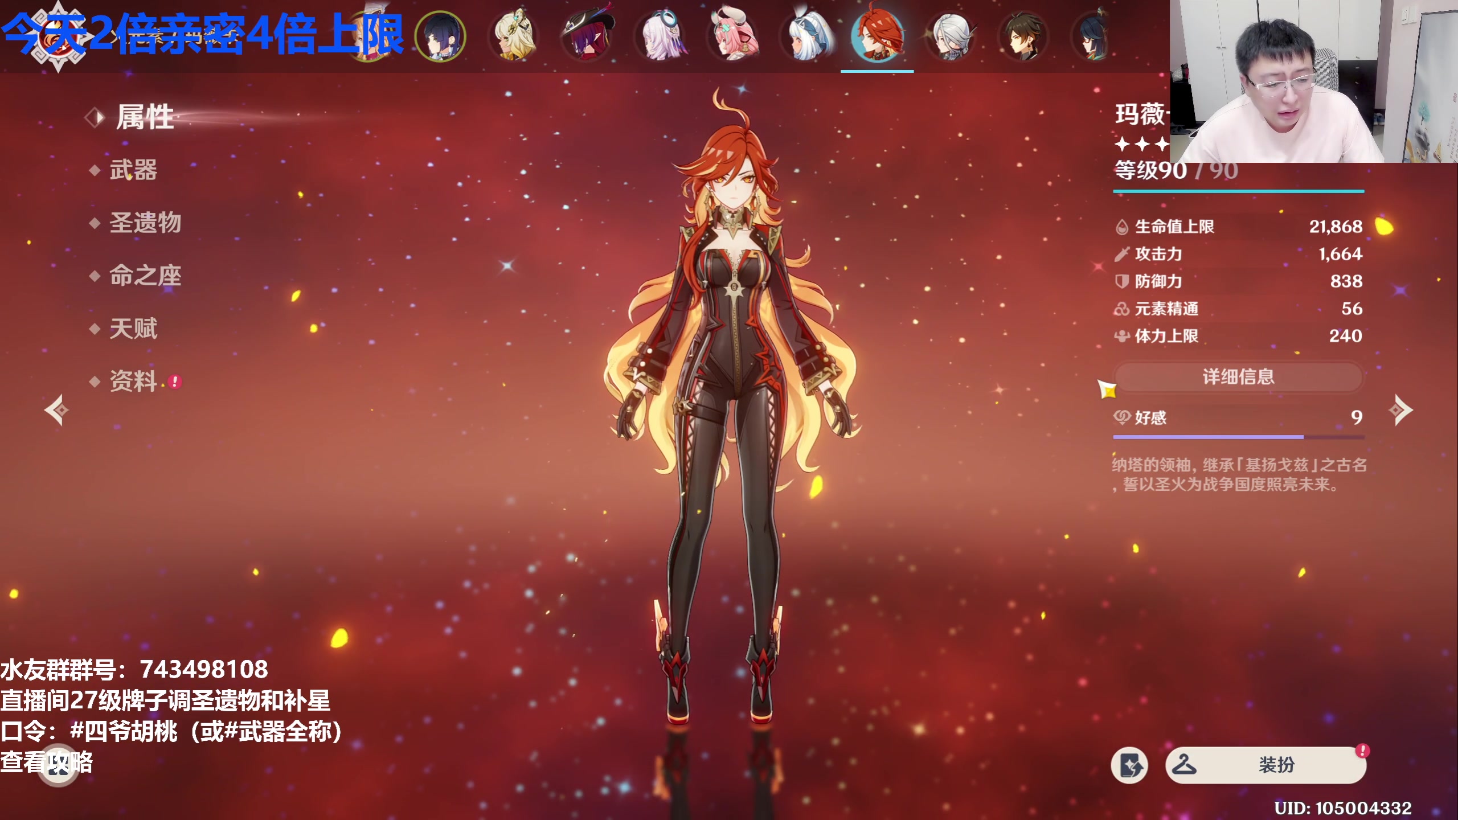Go to next character with right arrow

1400,410
